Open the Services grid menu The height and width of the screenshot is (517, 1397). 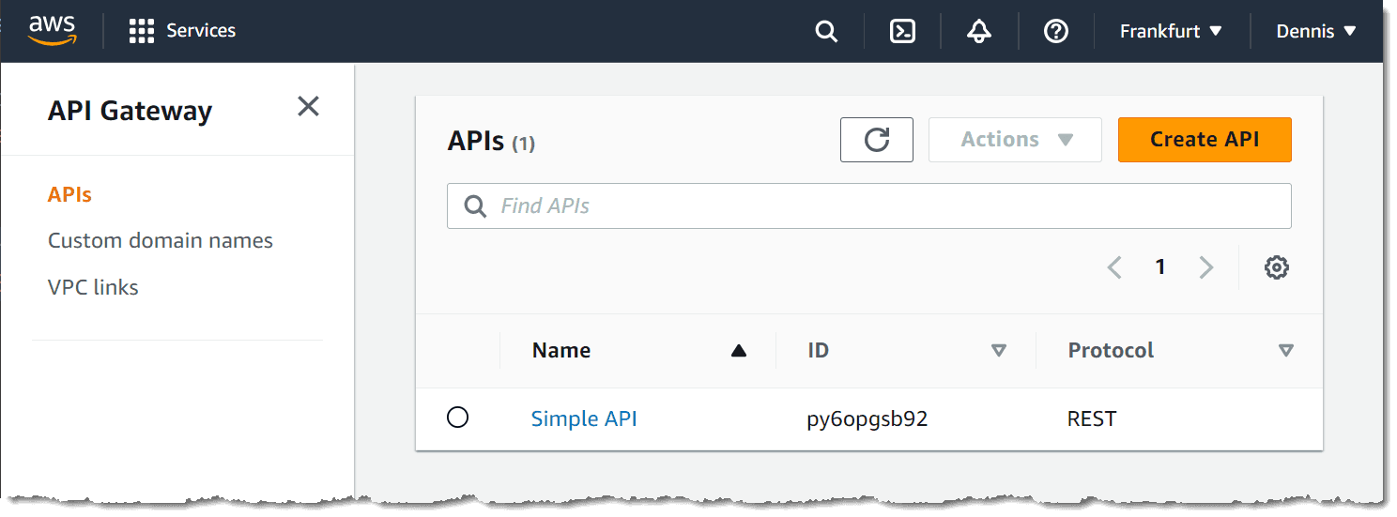pos(141,31)
